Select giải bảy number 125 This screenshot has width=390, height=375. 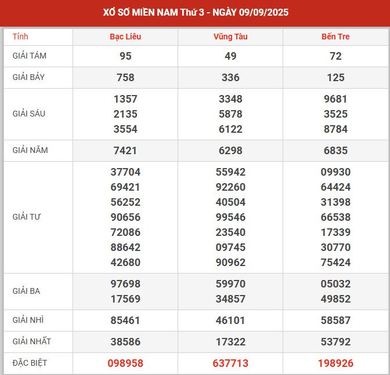coord(335,78)
